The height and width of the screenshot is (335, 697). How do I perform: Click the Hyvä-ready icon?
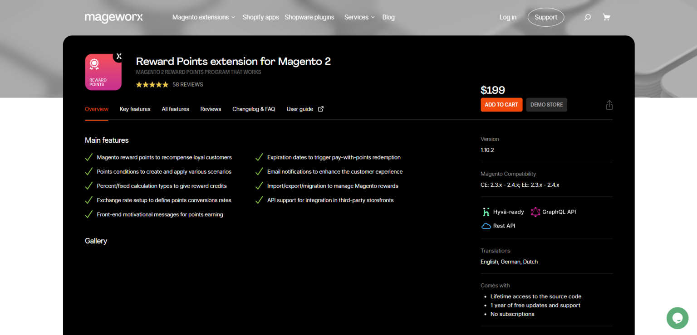486,212
